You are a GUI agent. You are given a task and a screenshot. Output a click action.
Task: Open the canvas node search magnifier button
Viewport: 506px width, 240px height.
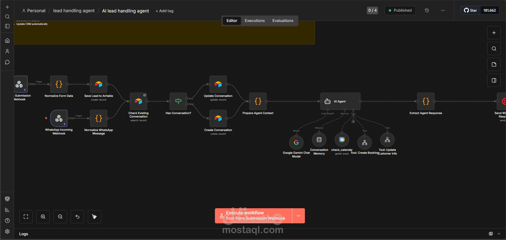pos(494,49)
